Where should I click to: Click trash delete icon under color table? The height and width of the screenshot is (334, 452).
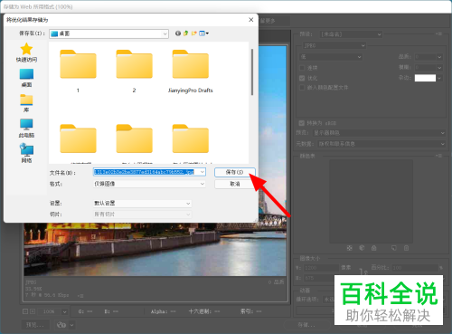tap(406, 248)
